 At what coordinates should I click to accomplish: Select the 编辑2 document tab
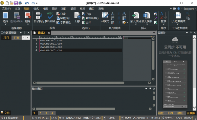(x=41, y=33)
